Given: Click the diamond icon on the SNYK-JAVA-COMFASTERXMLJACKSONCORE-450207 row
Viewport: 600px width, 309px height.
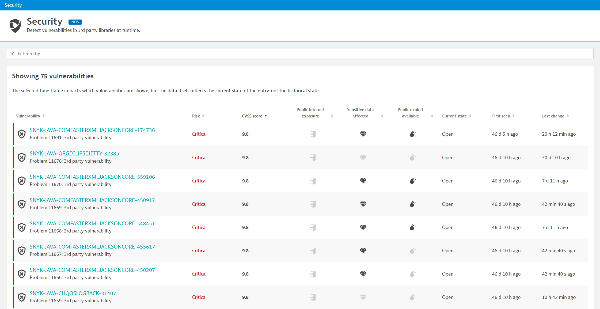Looking at the screenshot, I should pyautogui.click(x=363, y=274).
